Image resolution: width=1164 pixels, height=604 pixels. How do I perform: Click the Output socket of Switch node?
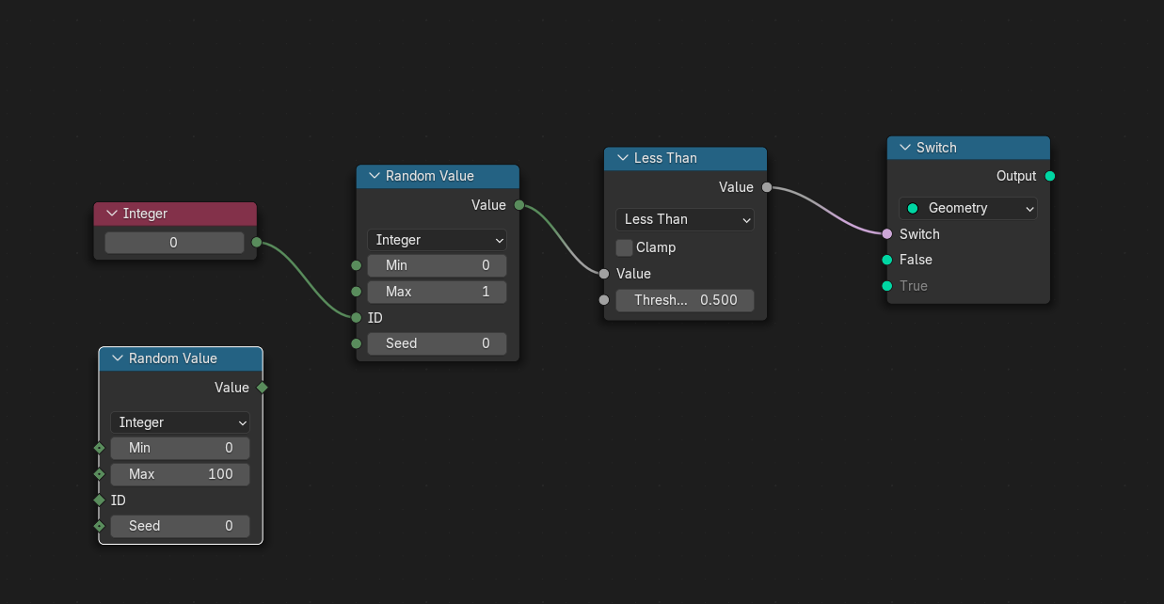[1050, 176]
